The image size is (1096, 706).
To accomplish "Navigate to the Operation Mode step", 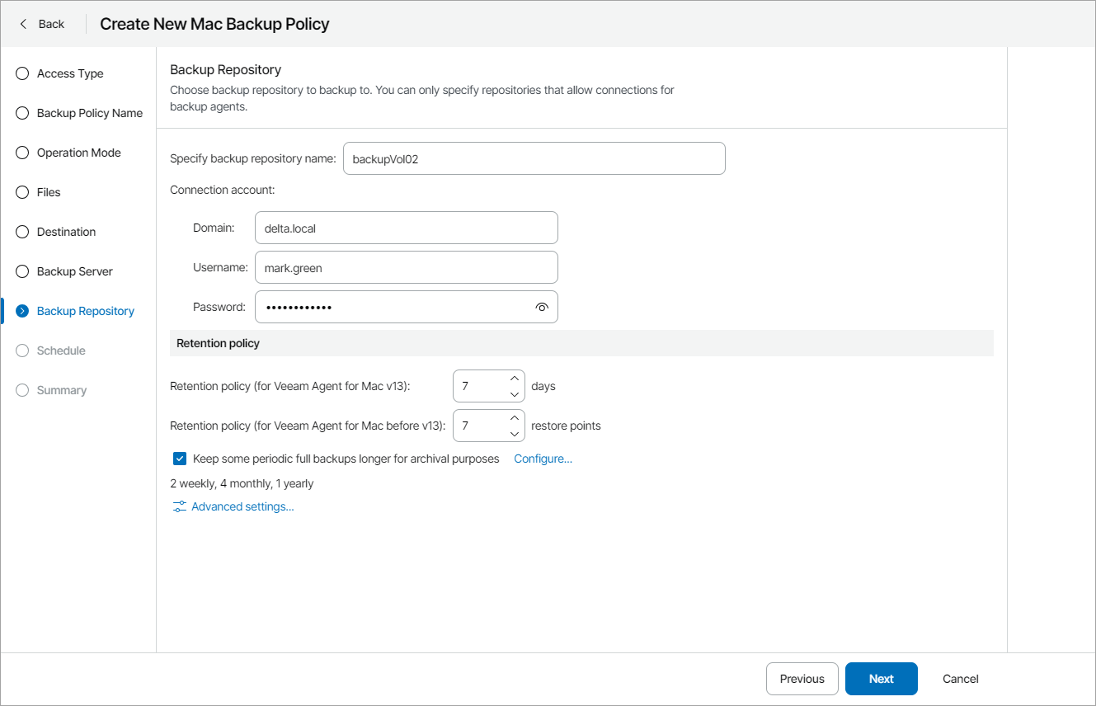I will coord(21,152).
